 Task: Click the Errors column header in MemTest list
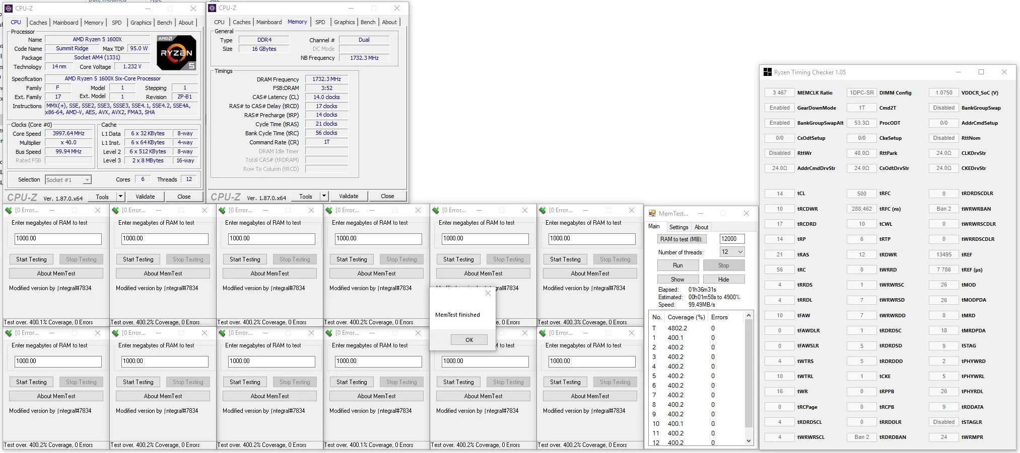point(719,317)
